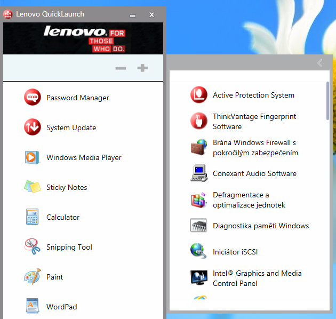Open Snipping Tool scissors icon

pos(33,246)
